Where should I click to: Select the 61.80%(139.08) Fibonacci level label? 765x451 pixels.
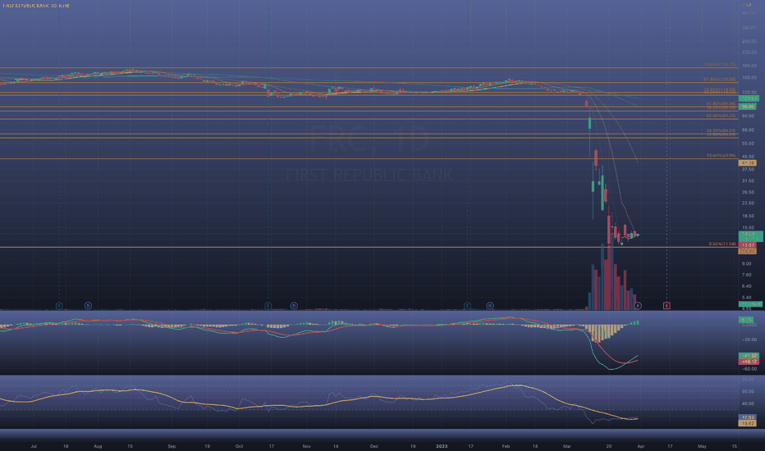[720, 79]
